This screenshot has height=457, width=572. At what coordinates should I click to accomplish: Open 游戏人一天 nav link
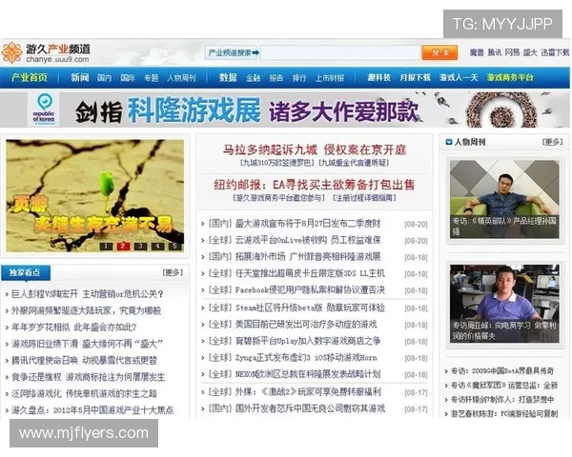pyautogui.click(x=459, y=78)
